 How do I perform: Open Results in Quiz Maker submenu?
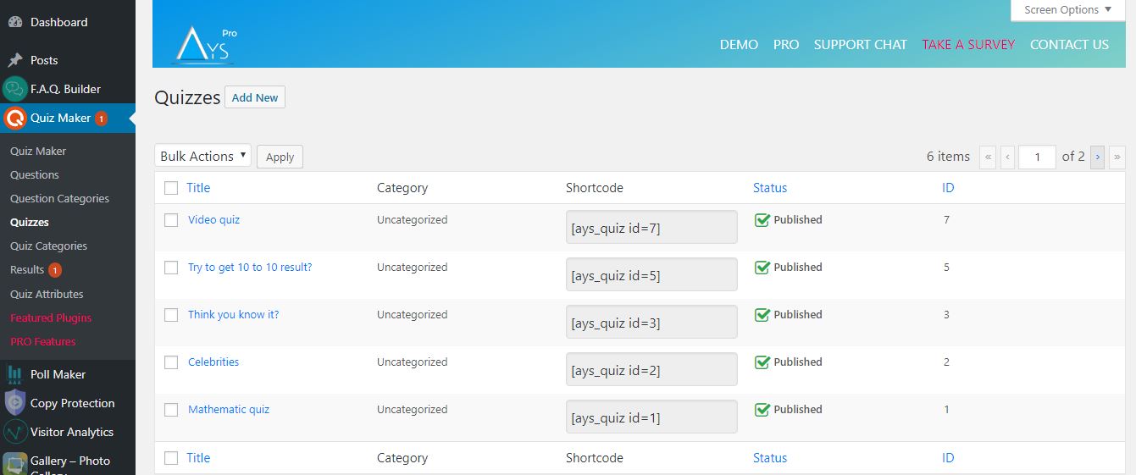[27, 270]
